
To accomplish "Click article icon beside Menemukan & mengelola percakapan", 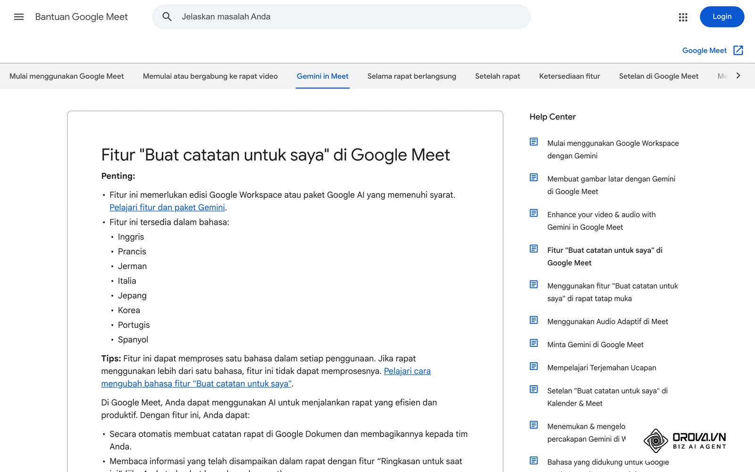I will (534, 425).
